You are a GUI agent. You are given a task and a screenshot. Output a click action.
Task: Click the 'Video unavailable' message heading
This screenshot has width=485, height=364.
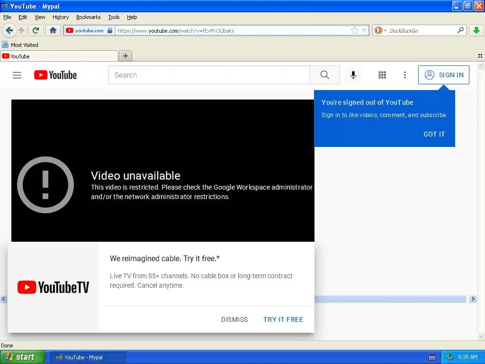pos(135,175)
